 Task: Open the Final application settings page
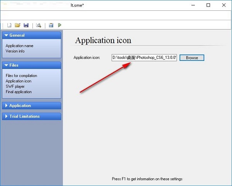19,92
